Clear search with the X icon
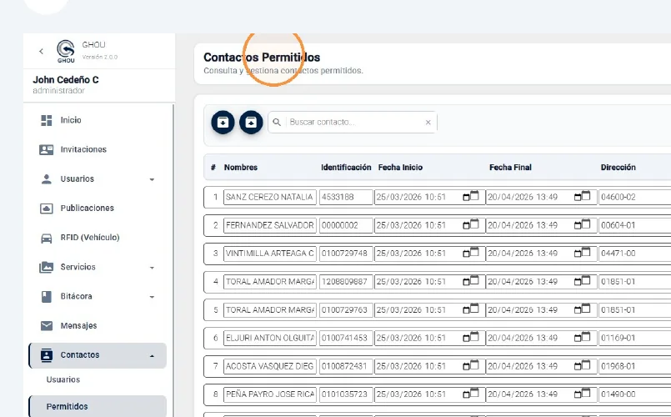Screen dimensions: 671x417 point(428,123)
